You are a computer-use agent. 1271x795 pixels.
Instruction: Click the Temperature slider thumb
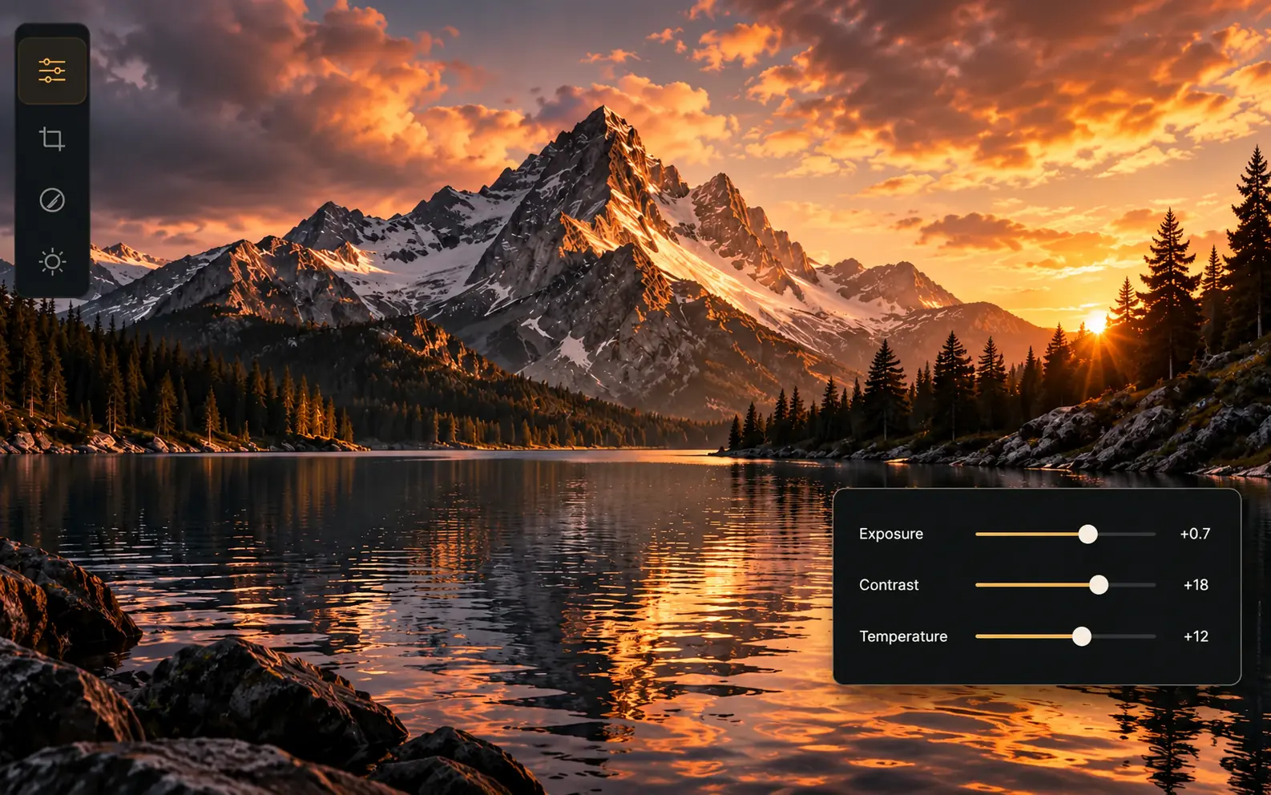coord(1082,636)
